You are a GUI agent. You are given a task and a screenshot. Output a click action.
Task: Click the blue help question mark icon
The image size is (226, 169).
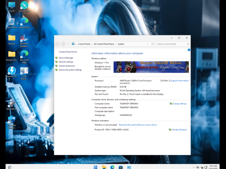click(x=189, y=50)
